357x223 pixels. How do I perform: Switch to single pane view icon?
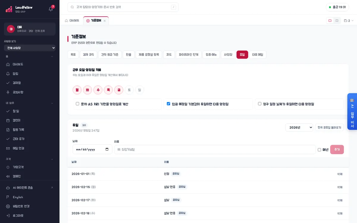(x=330, y=21)
